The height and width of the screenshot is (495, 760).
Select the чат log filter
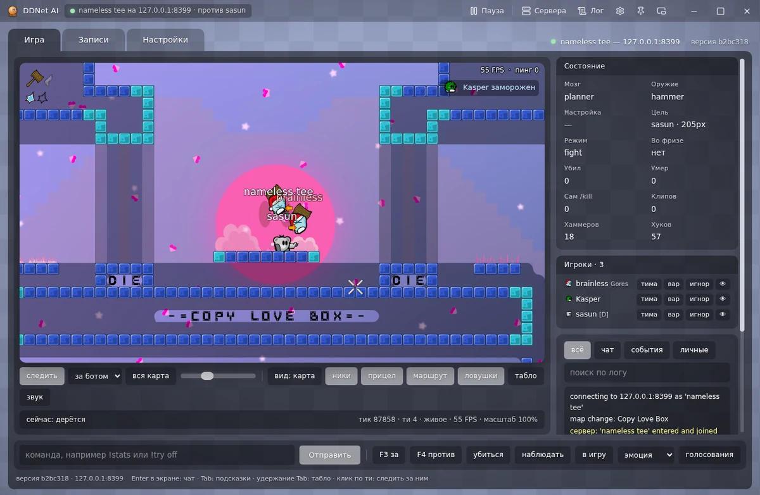point(607,350)
